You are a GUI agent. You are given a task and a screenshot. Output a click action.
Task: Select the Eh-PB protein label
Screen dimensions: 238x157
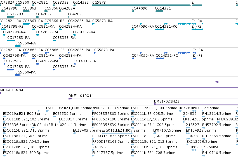(197, 56)
